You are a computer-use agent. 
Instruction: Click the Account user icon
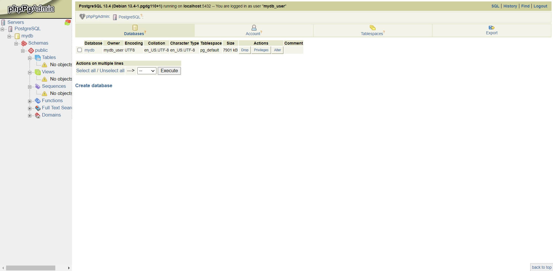pyautogui.click(x=254, y=28)
